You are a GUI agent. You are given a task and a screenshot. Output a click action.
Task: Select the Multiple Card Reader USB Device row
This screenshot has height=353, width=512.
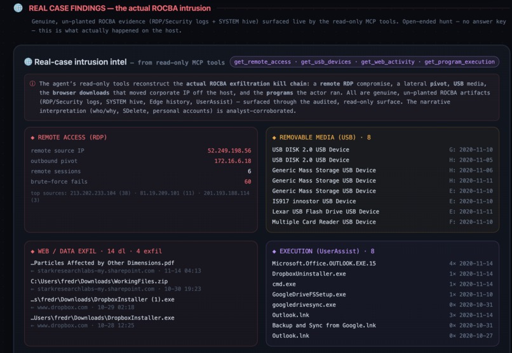382,222
